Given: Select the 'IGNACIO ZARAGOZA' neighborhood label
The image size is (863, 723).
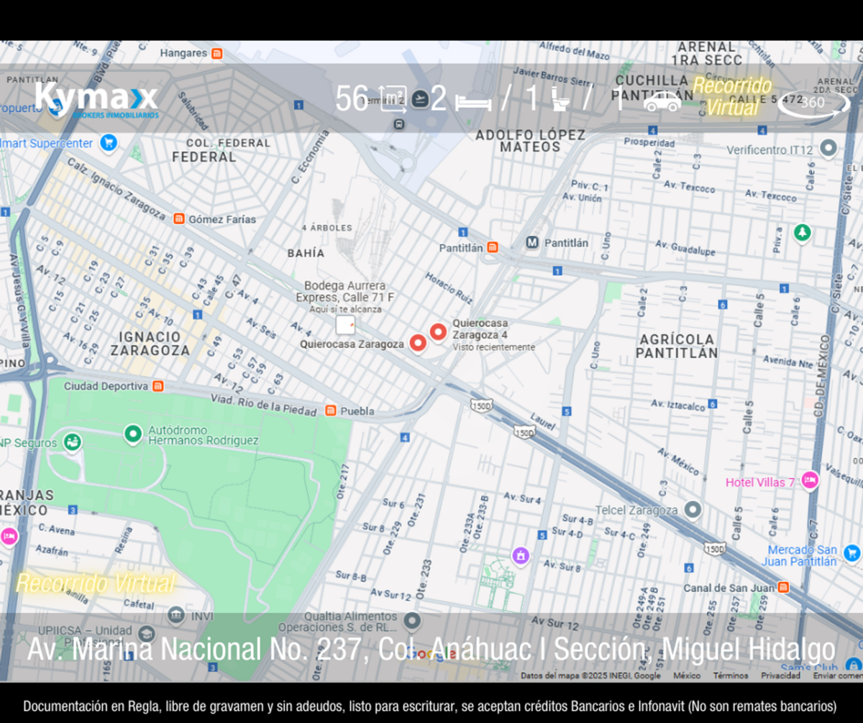Looking at the screenshot, I should (x=150, y=344).
